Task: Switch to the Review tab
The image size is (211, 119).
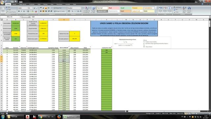Action: (x=45, y=4)
